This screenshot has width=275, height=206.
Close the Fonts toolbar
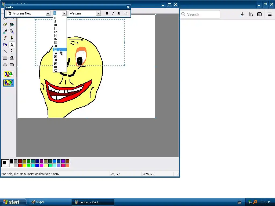pos(128,7)
